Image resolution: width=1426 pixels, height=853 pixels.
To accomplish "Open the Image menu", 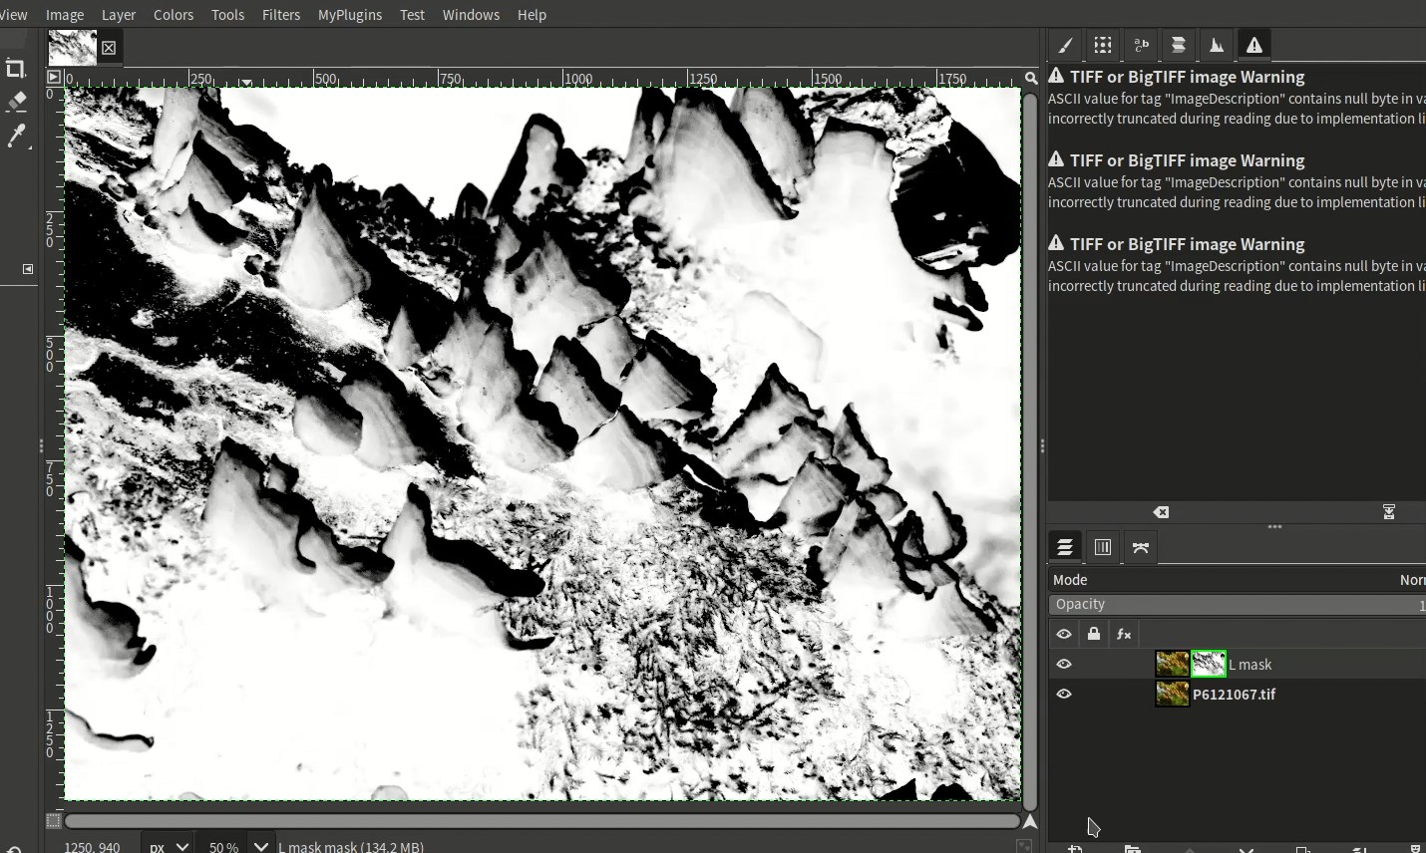I will (65, 15).
